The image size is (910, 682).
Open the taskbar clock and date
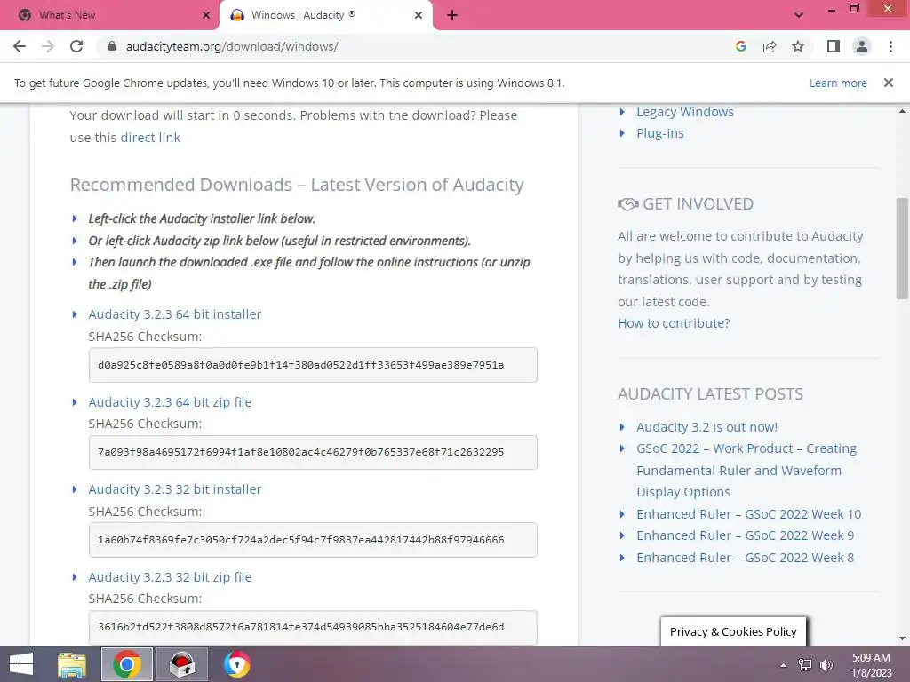point(871,665)
